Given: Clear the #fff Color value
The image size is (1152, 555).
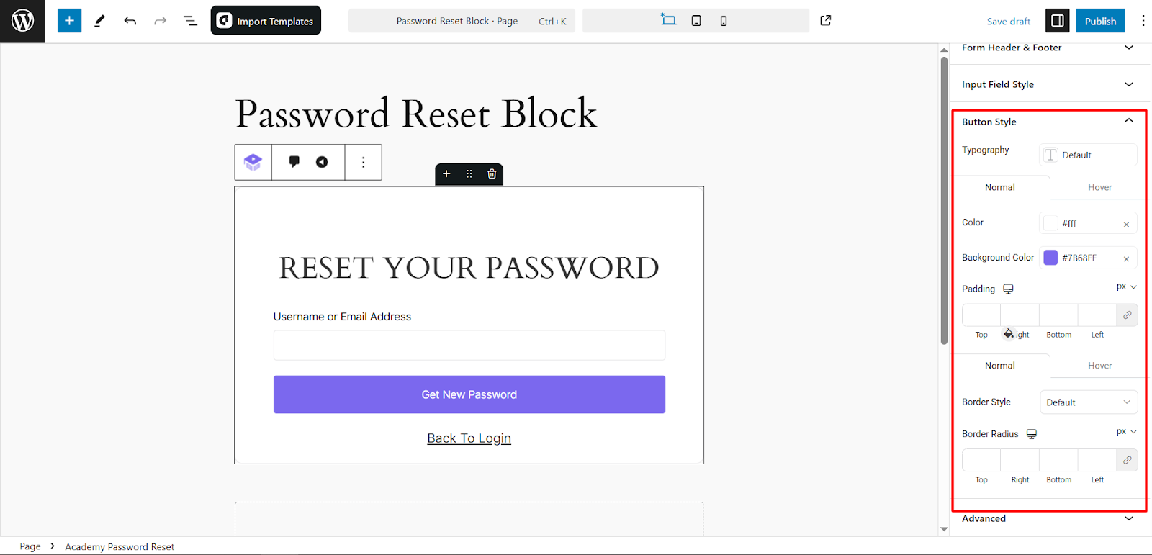Looking at the screenshot, I should pyautogui.click(x=1126, y=225).
